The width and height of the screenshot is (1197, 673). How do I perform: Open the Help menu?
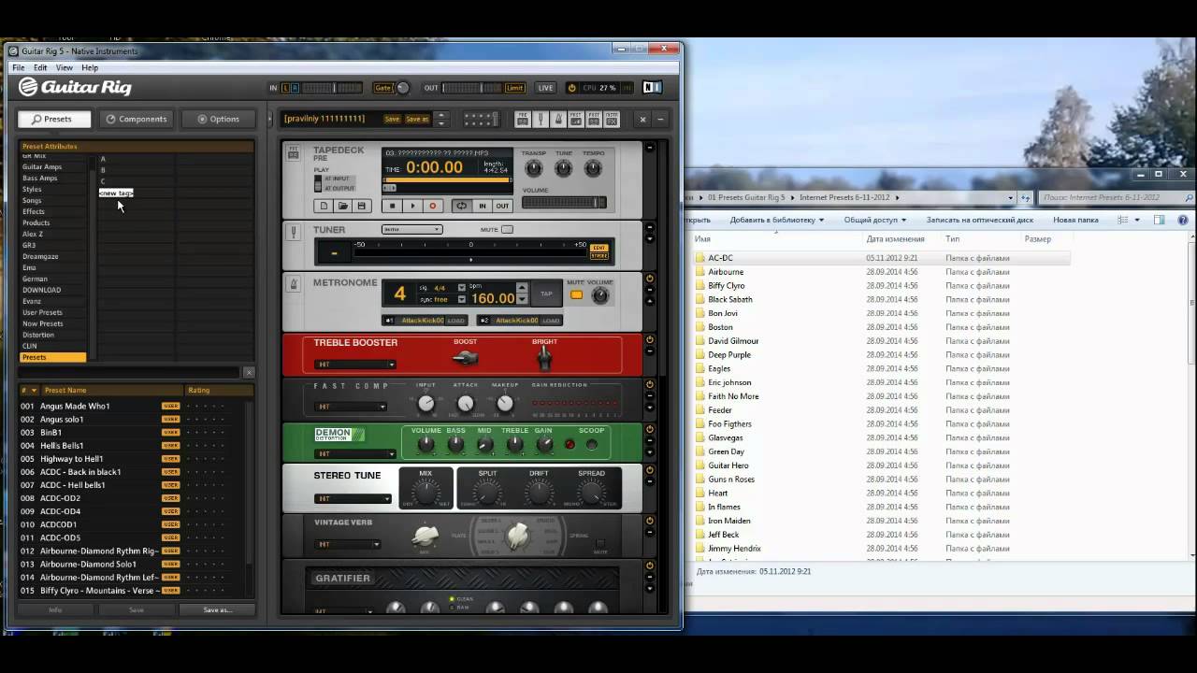tap(90, 67)
